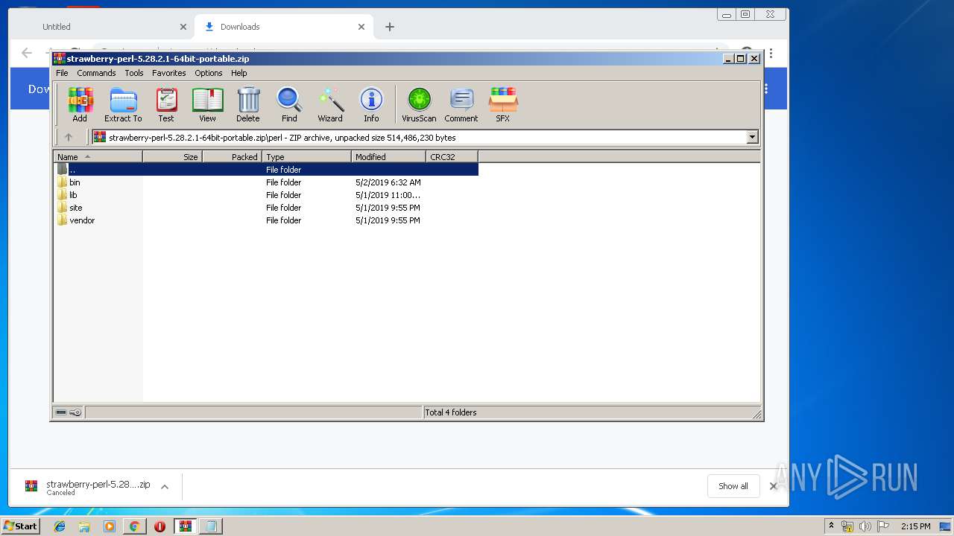Image resolution: width=954 pixels, height=536 pixels.
Task: Open the File menu
Action: tap(62, 73)
